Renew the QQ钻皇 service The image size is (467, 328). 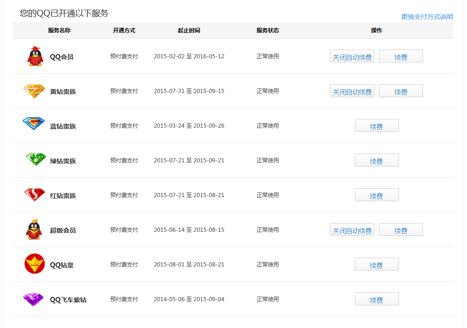[377, 264]
